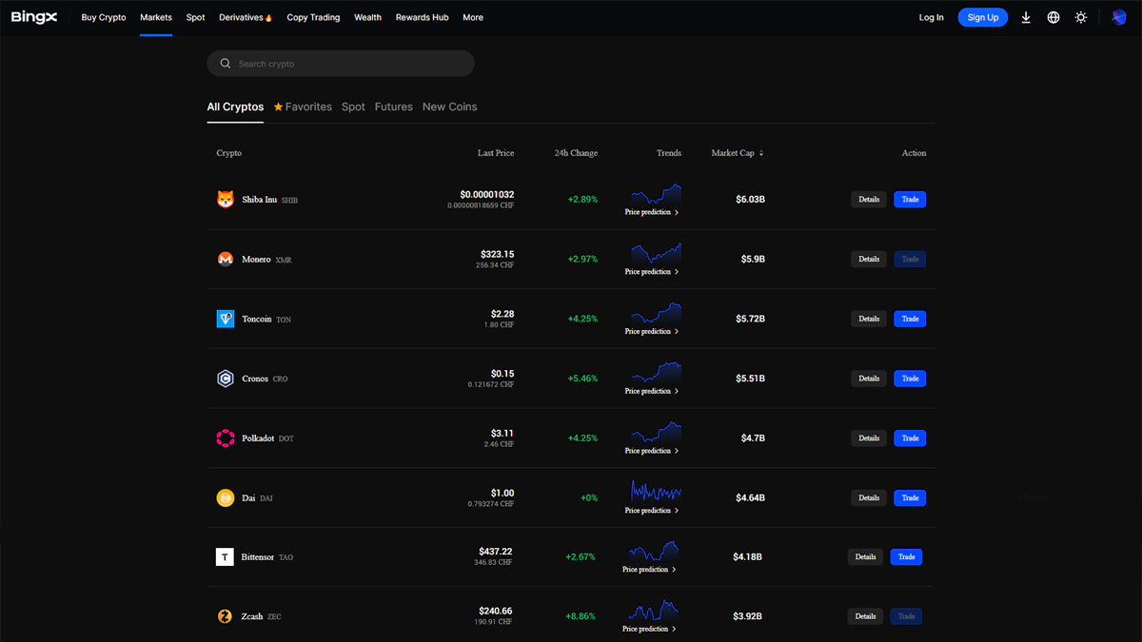1142x642 pixels.
Task: Click the Monero coin icon
Action: tap(226, 259)
